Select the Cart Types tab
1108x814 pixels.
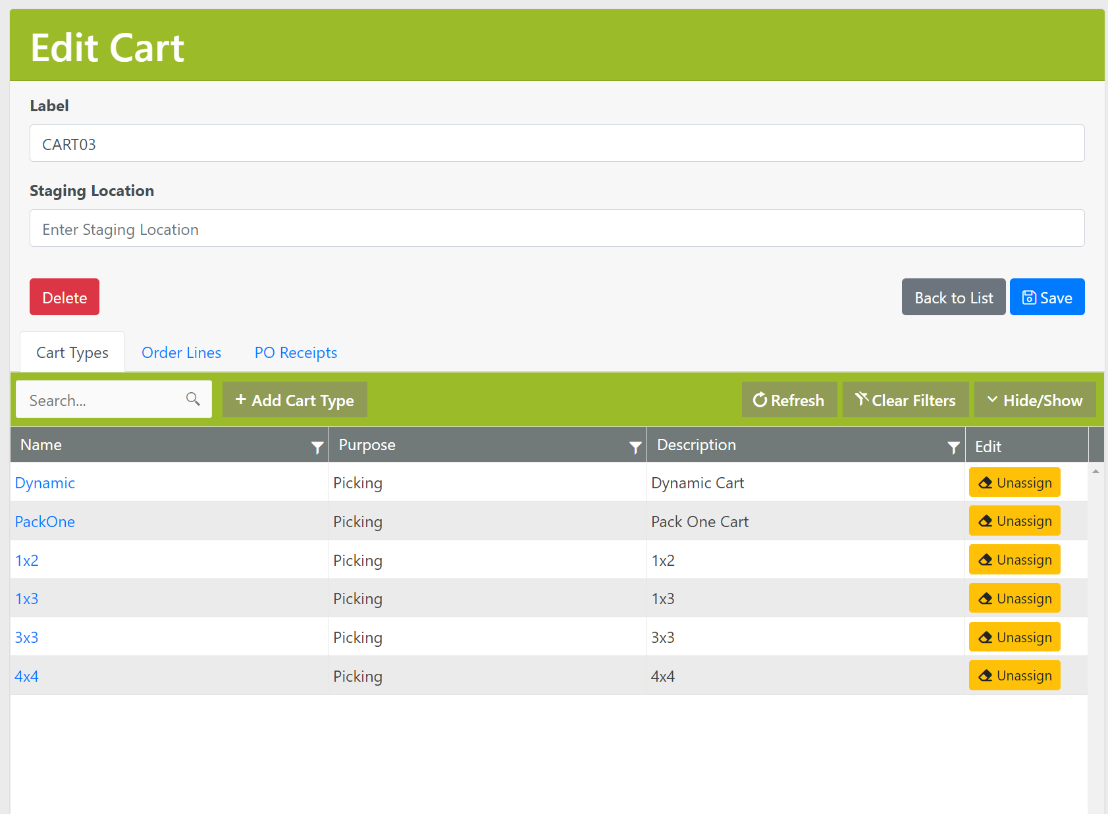[72, 353]
